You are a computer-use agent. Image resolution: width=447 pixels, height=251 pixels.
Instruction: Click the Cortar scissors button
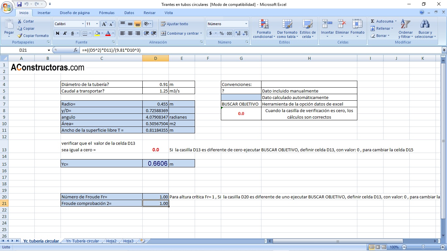coord(26,21)
